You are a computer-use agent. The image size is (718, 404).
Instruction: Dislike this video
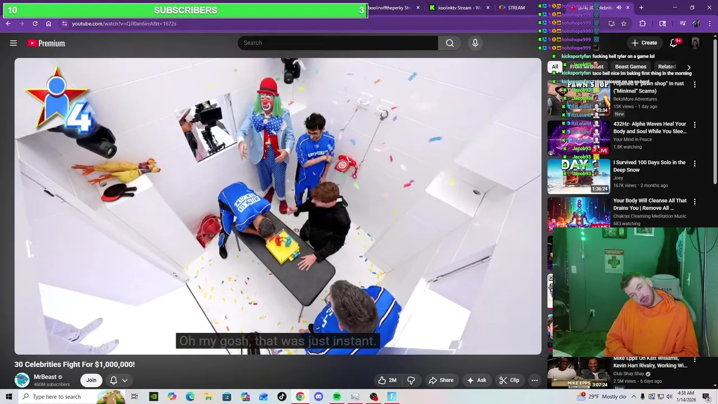point(411,380)
